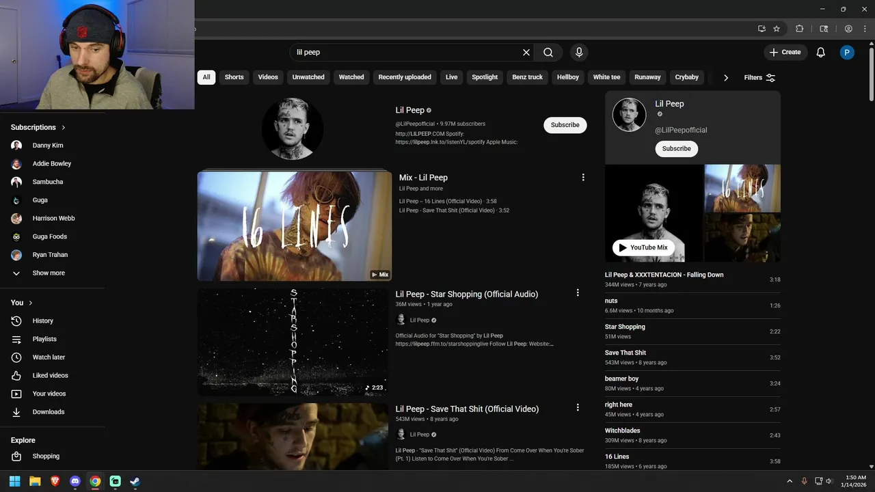Expand the You section
875x492 pixels.
click(22, 303)
